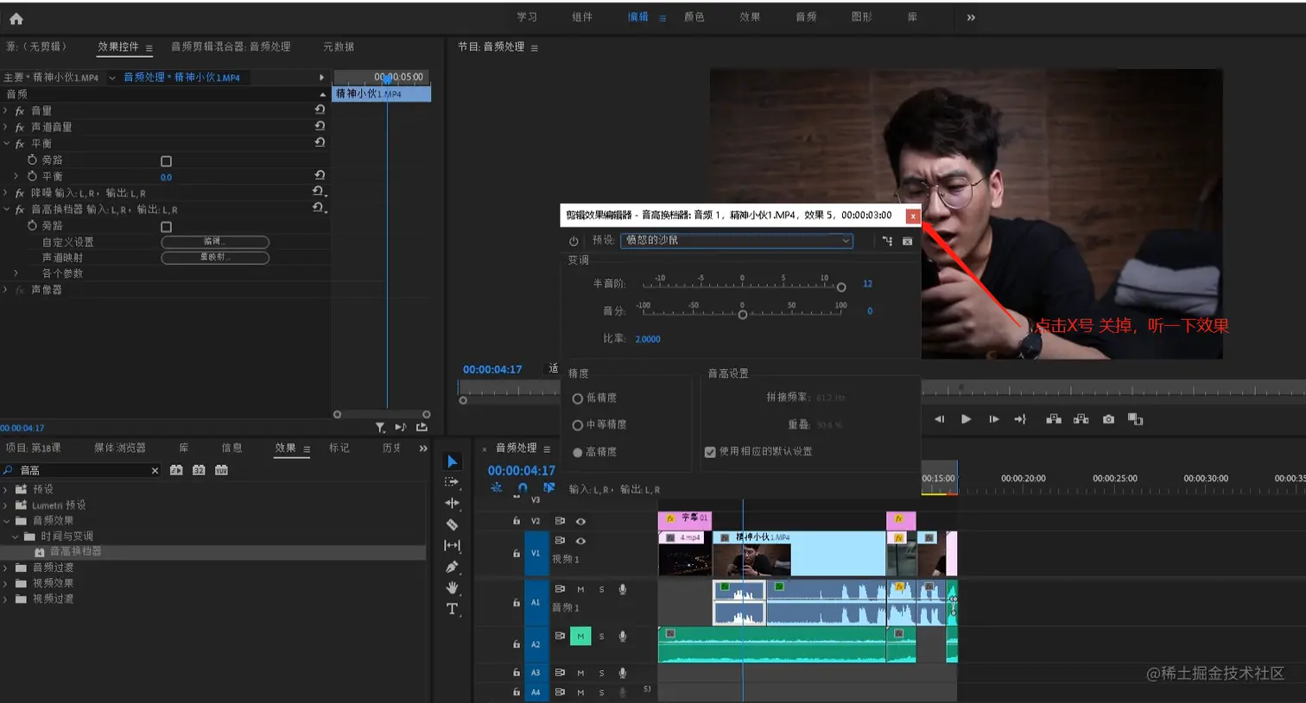Toggle 旁路 checkbox under 平衡
The height and width of the screenshot is (703, 1306).
tap(167, 161)
